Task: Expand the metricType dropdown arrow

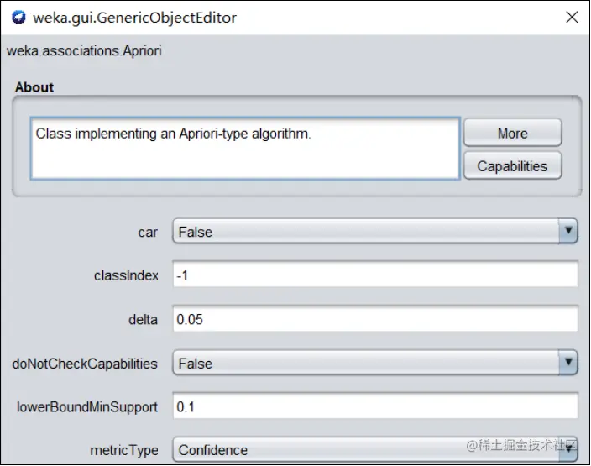Action: pyautogui.click(x=568, y=450)
